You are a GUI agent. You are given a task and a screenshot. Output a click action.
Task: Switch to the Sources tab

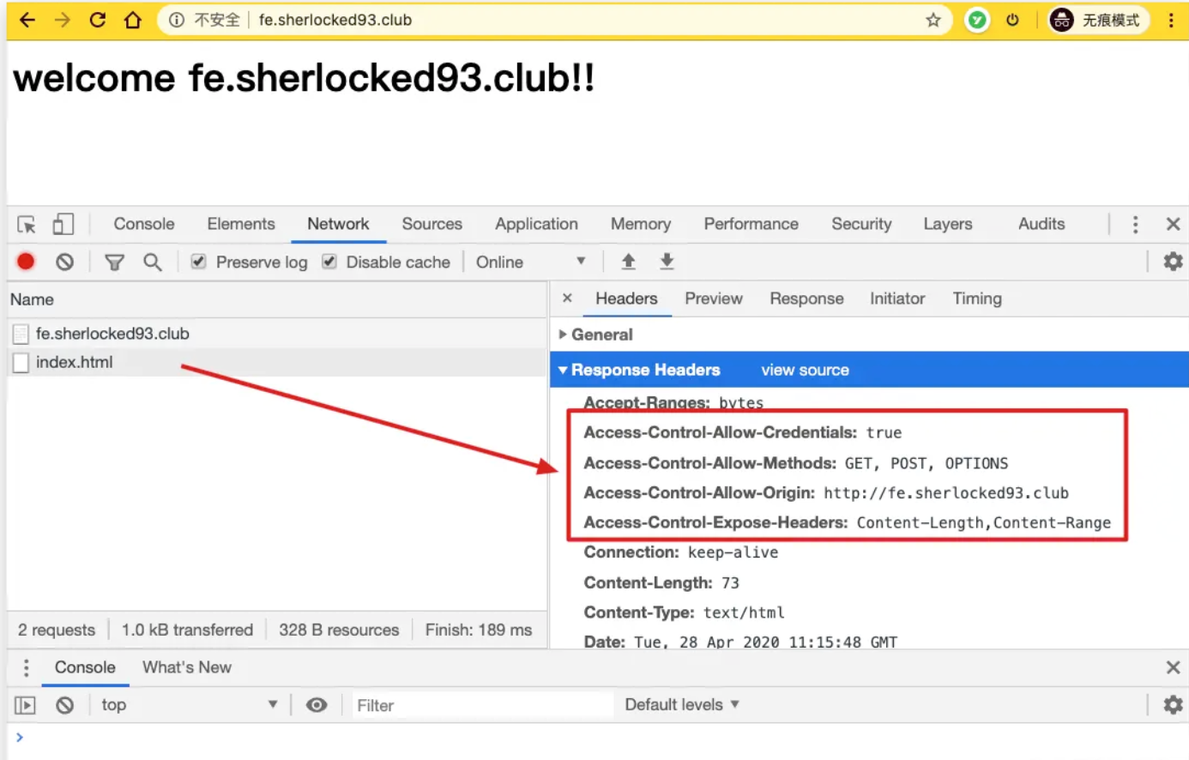pyautogui.click(x=432, y=224)
